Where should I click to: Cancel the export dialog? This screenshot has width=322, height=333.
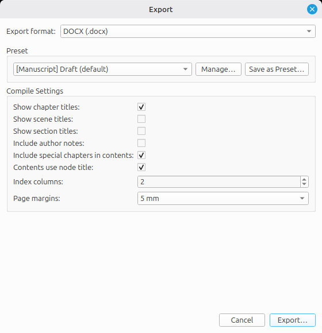tap(242, 320)
